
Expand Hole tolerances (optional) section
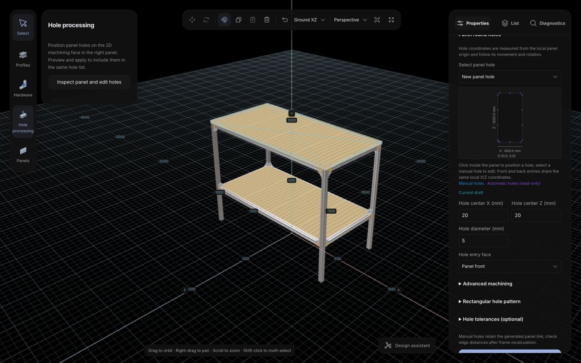(x=491, y=319)
